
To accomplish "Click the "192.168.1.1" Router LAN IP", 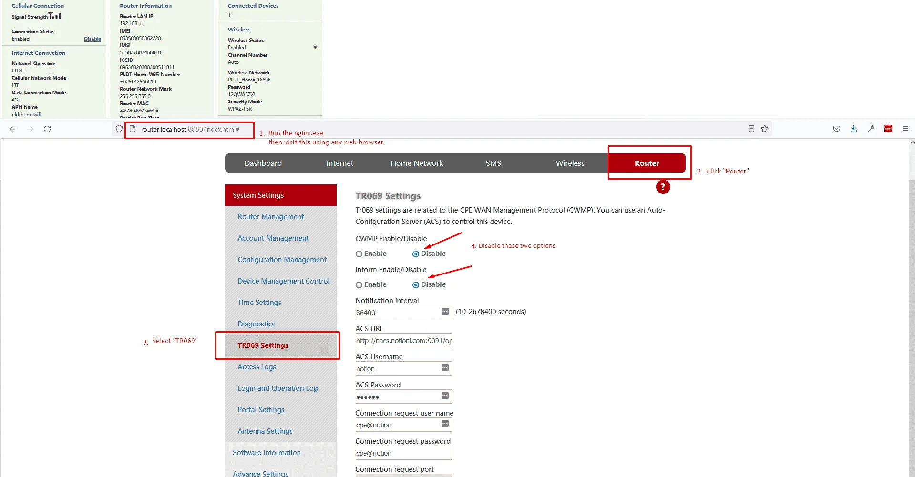I will click(132, 23).
